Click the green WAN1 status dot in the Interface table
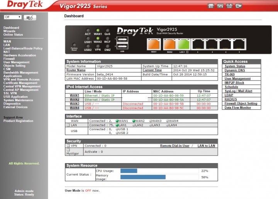This screenshot has height=199, width=278. (117, 121)
